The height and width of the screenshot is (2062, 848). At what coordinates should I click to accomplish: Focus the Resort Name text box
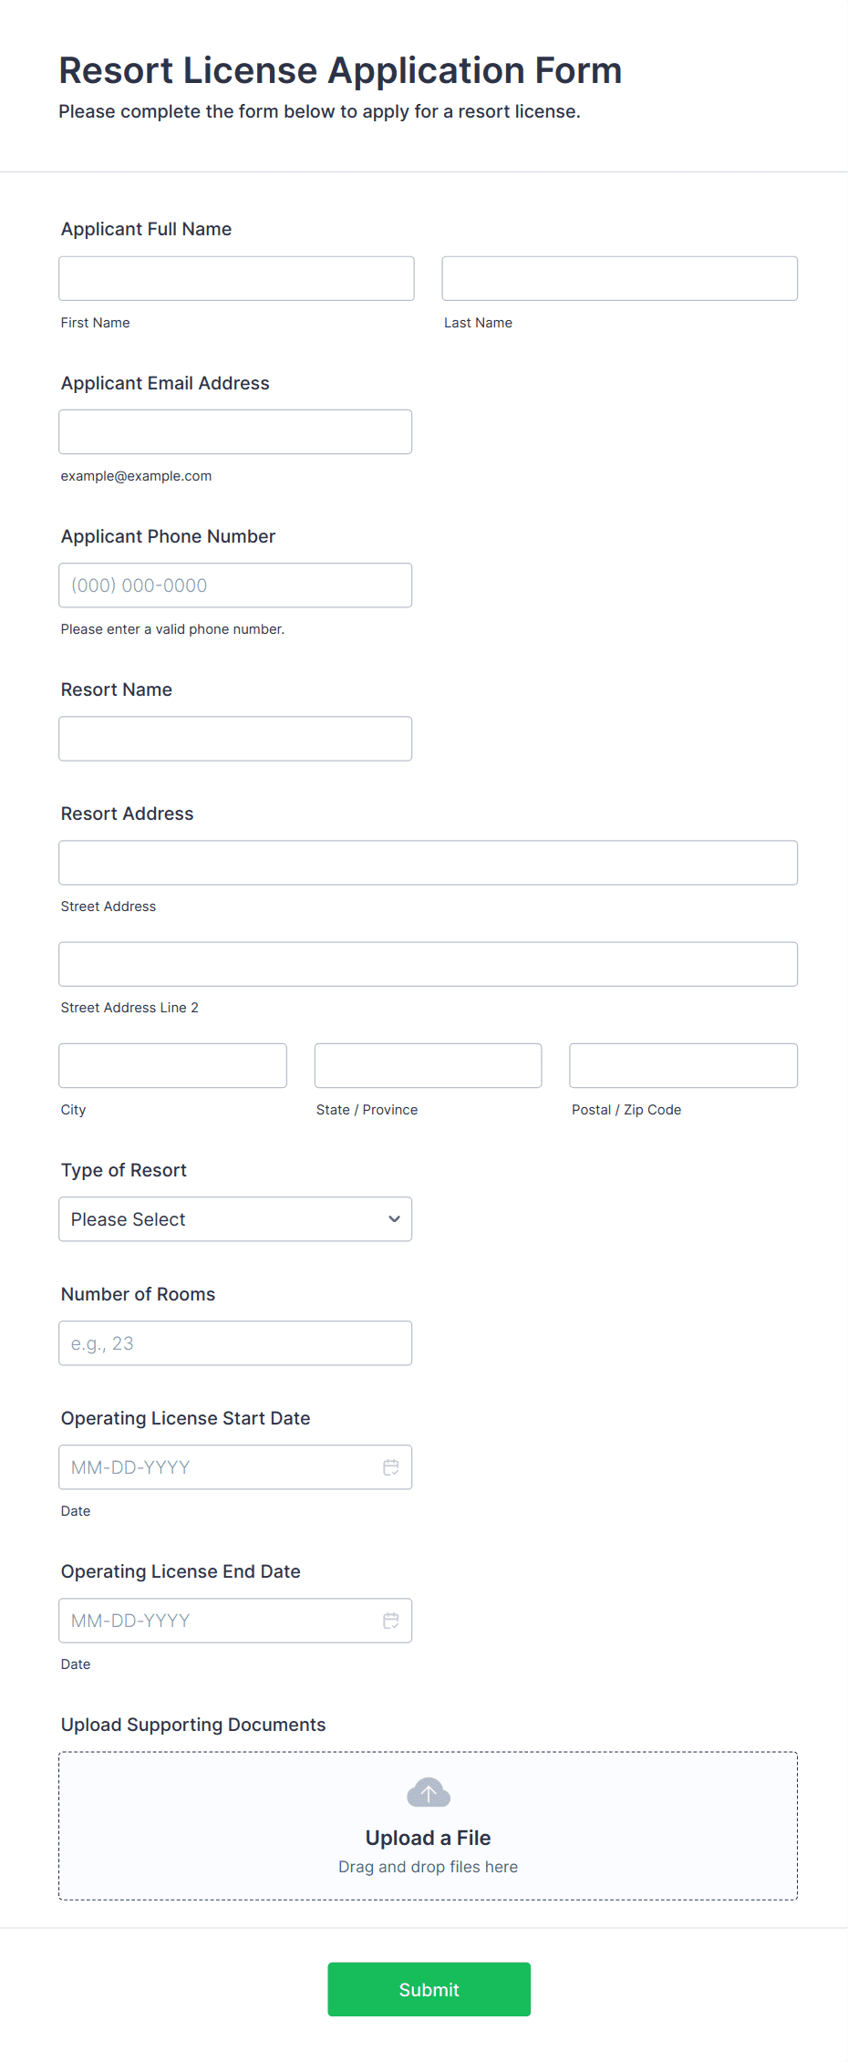coord(235,739)
